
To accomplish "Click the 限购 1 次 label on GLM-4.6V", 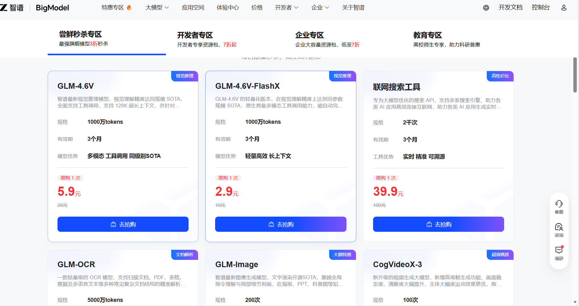I will (x=70, y=178).
